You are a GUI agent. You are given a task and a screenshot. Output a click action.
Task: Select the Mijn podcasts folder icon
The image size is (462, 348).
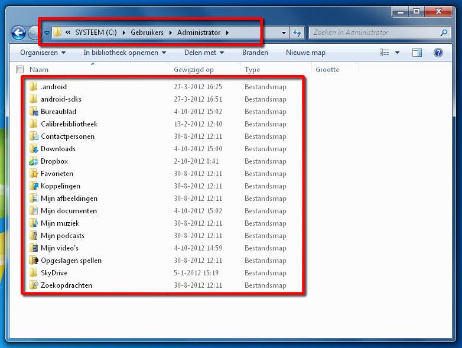[34, 235]
